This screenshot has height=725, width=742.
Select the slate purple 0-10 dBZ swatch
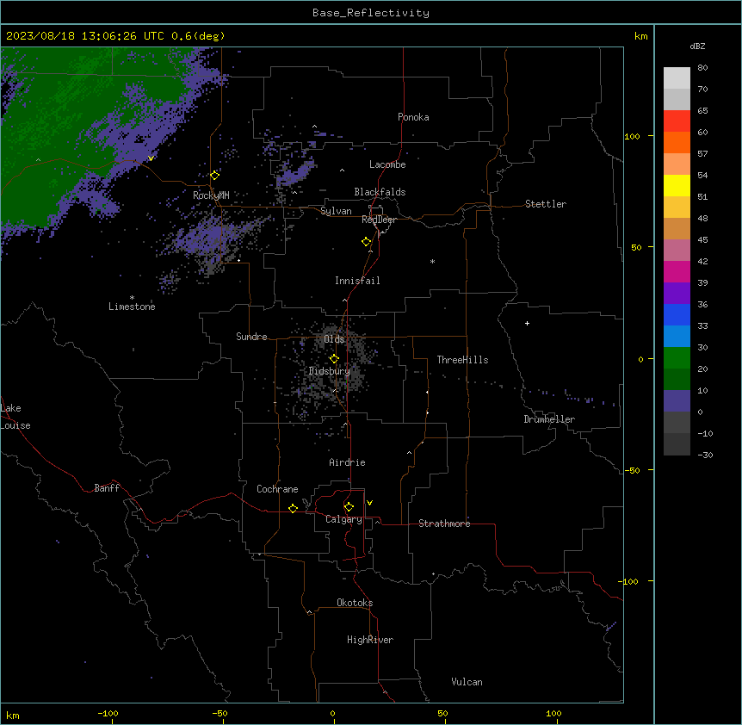tap(677, 401)
